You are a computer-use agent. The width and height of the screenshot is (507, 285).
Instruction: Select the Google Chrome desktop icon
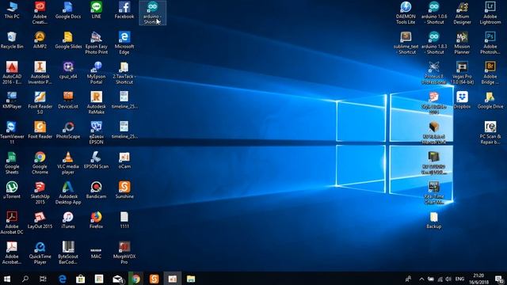40,163
